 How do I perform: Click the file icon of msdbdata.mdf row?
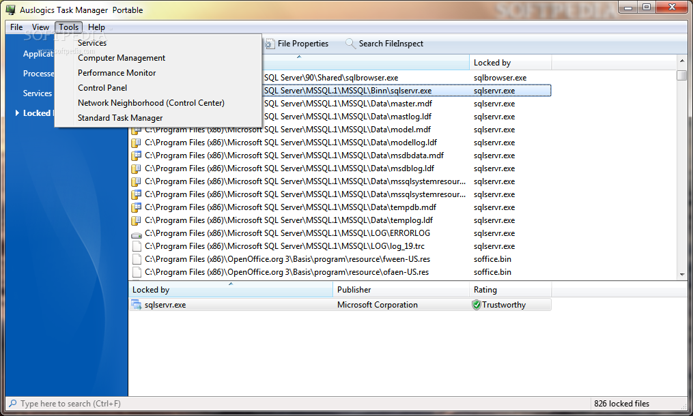(x=137, y=155)
